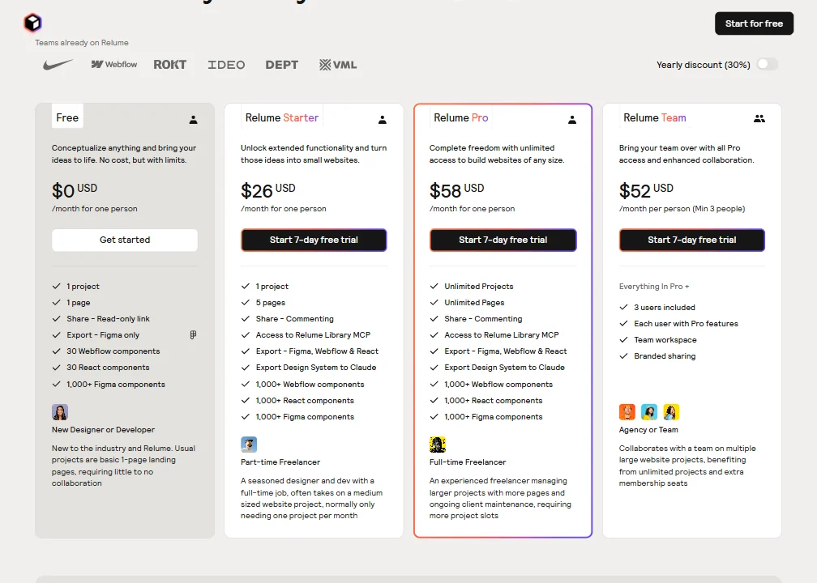
Task: Click the Figma icon beside Export - Figma only
Action: pos(193,334)
